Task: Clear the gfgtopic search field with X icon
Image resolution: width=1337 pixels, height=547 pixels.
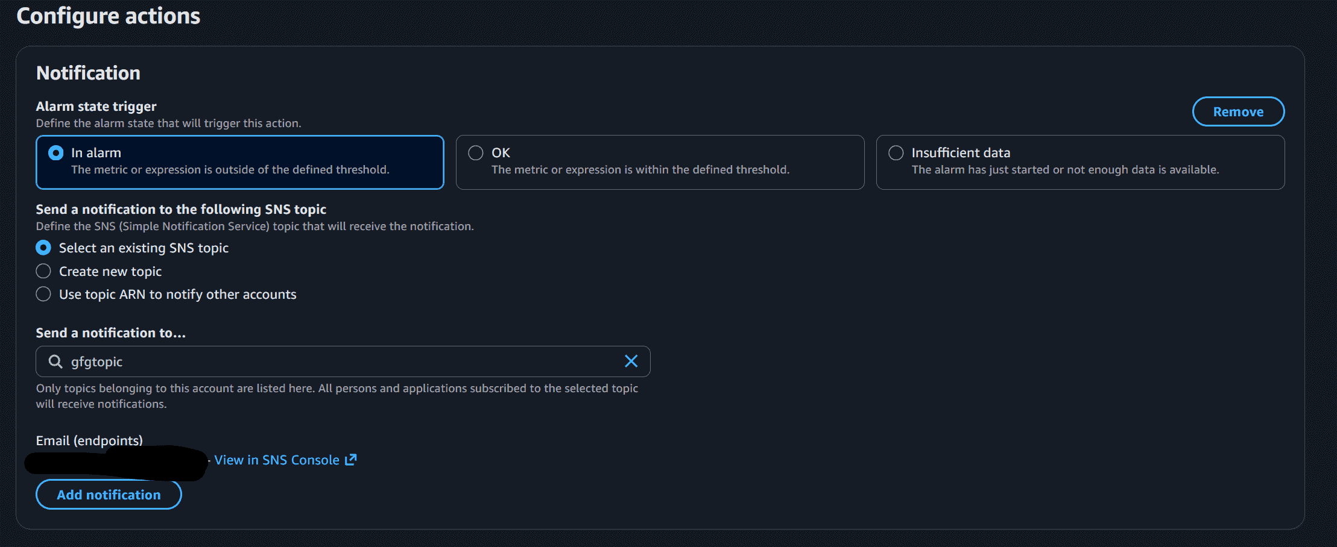Action: click(x=631, y=361)
